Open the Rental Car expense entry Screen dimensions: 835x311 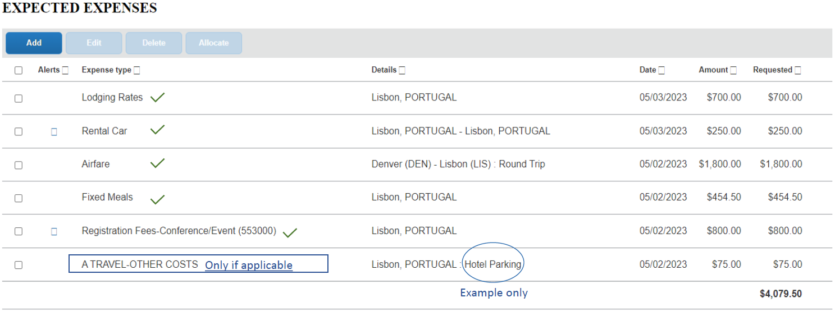[x=104, y=131]
